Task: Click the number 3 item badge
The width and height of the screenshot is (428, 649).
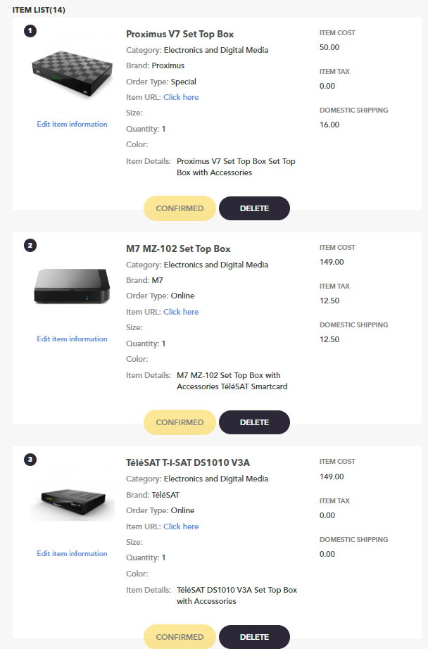Action: pos(30,460)
